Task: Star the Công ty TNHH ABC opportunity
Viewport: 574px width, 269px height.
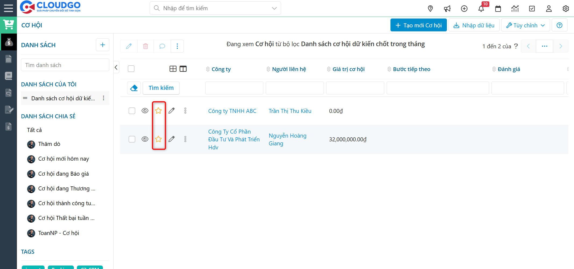Action: 158,110
